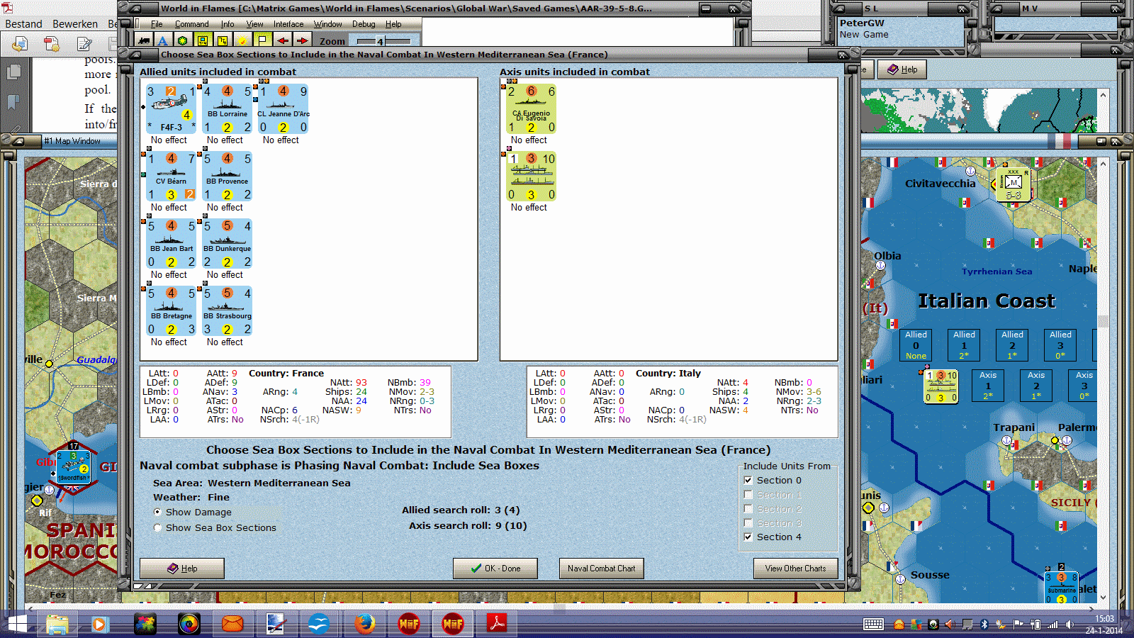
Task: Toggle the second yellow map display button
Action: 223,40
